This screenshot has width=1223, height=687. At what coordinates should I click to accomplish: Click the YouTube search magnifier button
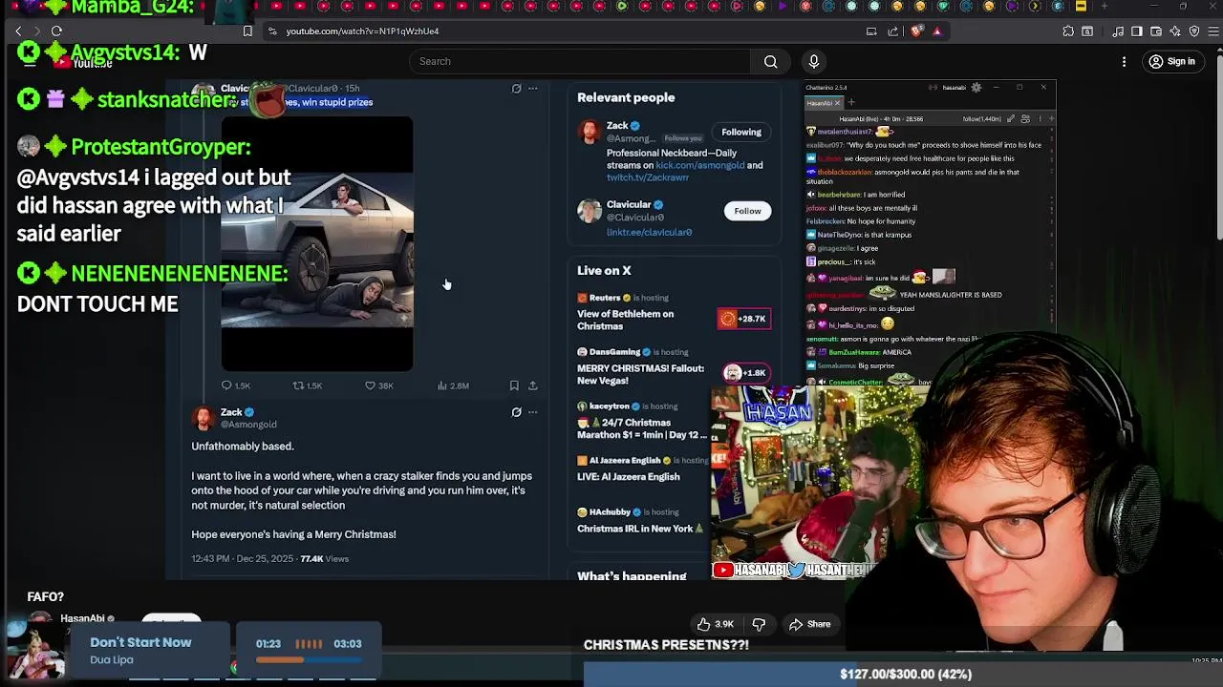pos(770,61)
